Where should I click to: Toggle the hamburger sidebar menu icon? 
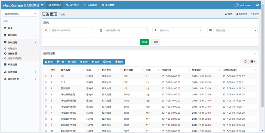click(x=42, y=5)
